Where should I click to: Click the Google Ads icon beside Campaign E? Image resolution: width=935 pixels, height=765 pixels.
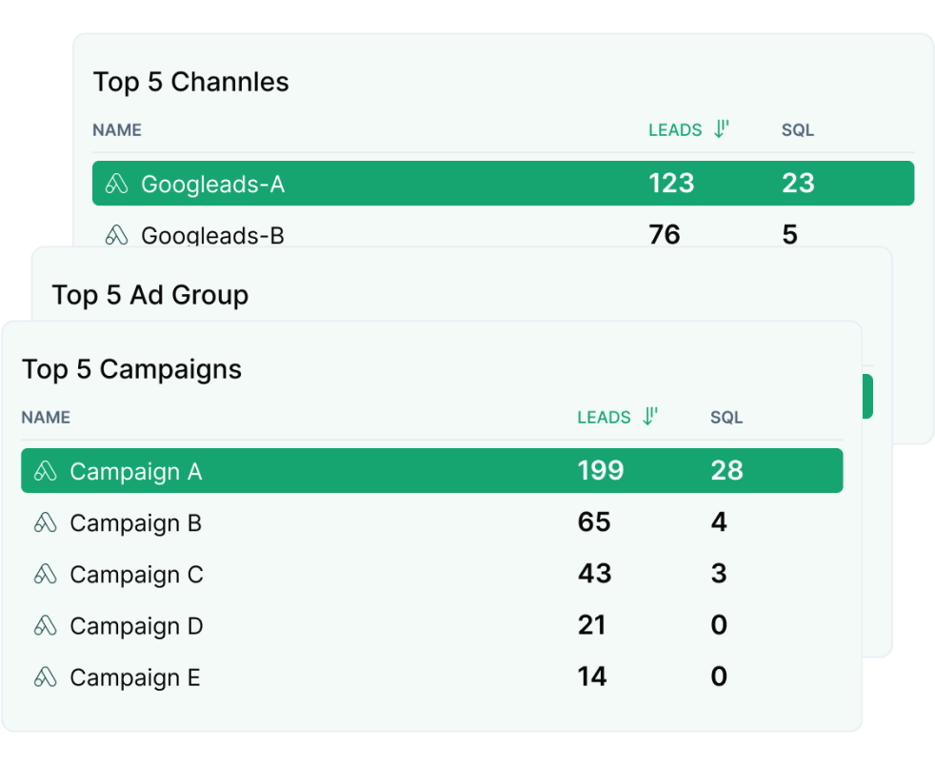click(x=45, y=677)
